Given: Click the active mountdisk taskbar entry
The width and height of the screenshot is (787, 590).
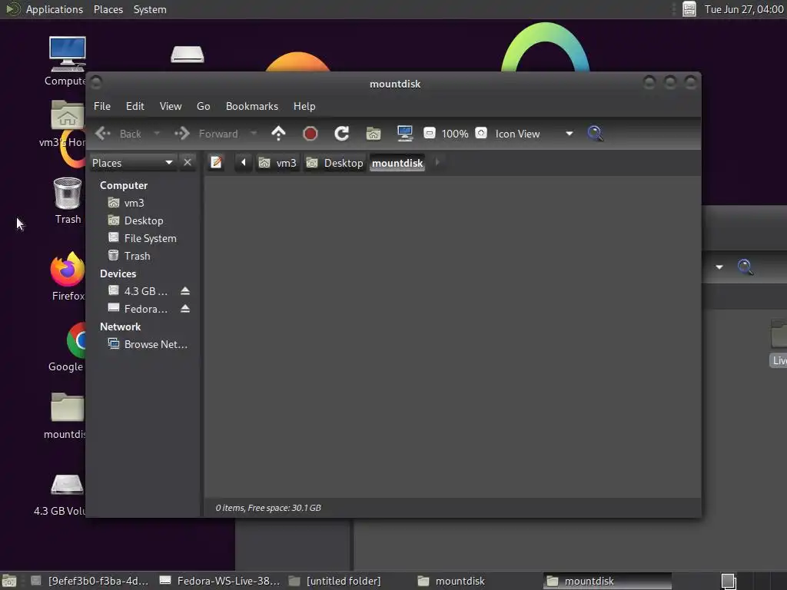Looking at the screenshot, I should pyautogui.click(x=607, y=581).
